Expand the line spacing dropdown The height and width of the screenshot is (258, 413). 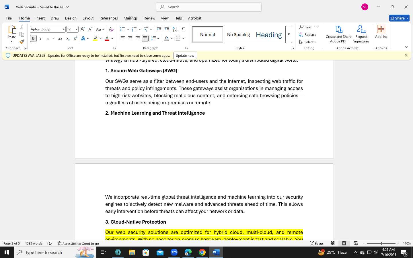[158, 38]
